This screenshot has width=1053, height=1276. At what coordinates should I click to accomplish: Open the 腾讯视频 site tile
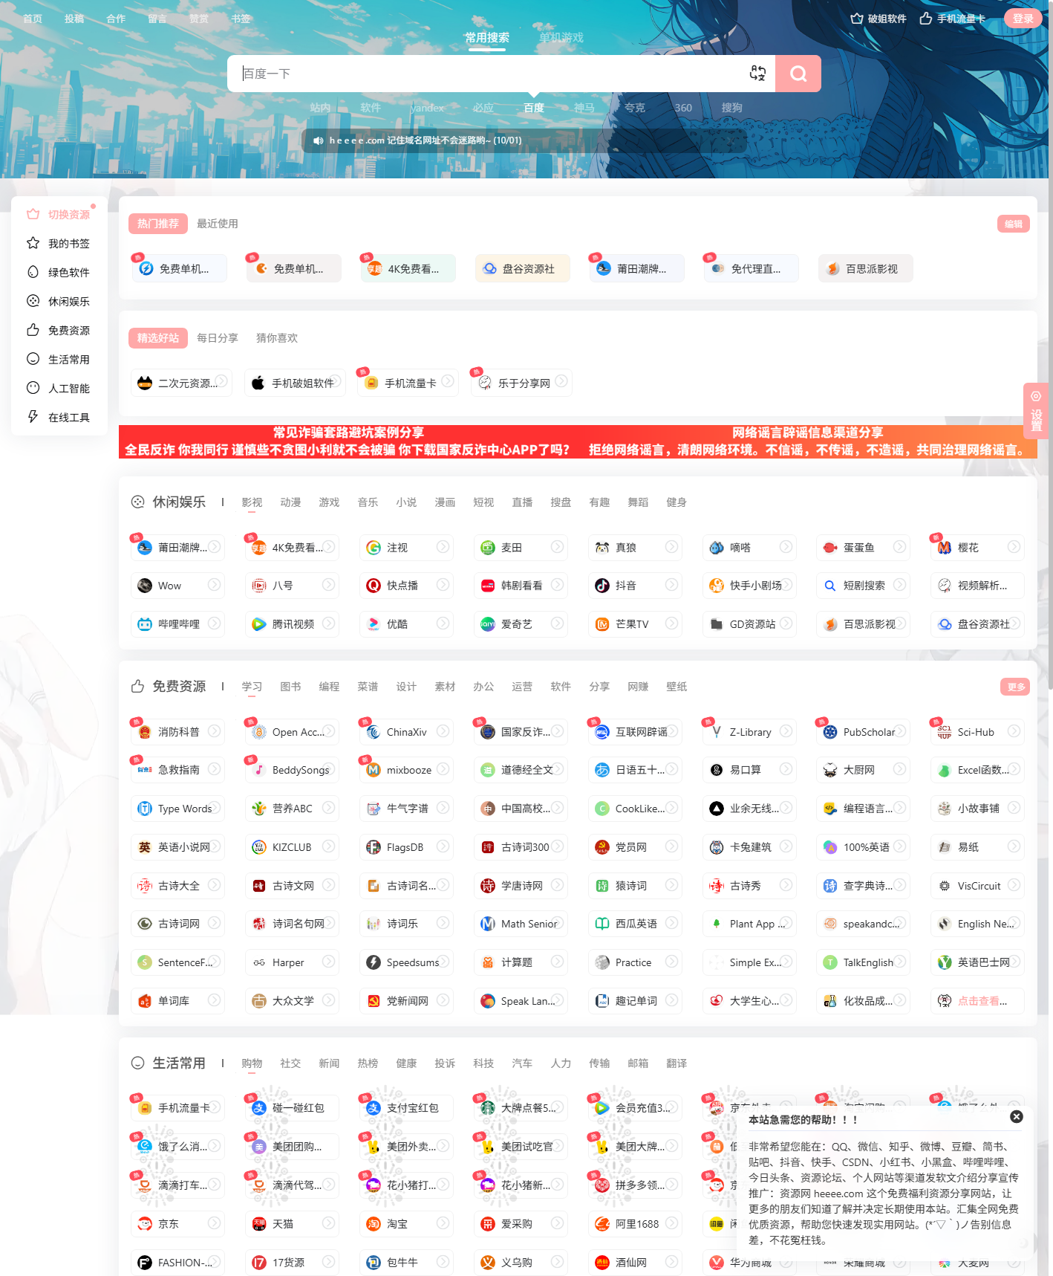tap(292, 624)
